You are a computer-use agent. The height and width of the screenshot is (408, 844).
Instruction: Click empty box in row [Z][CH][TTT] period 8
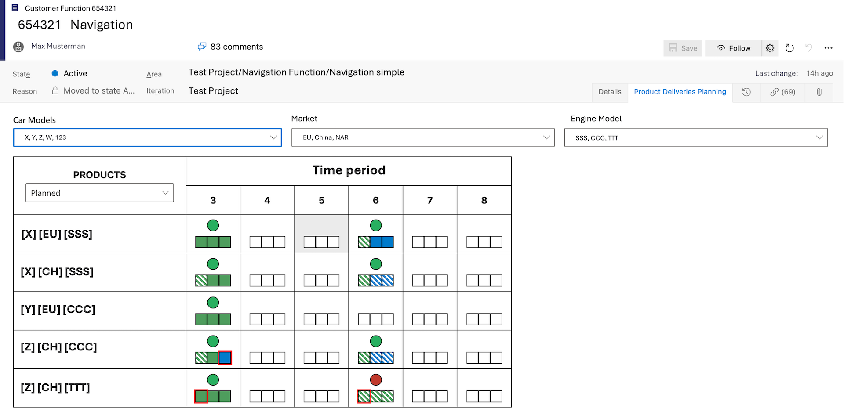click(484, 397)
